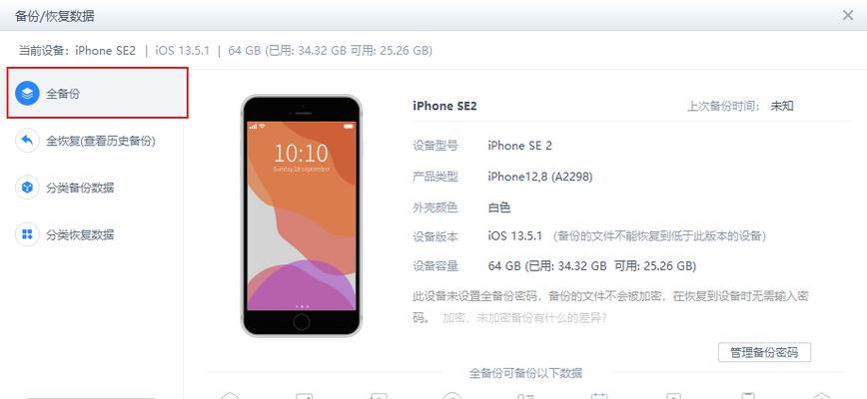Screen dimensions: 867x399
Task: Open the 加密、未加密备份有什么的差异 link
Action: (x=524, y=318)
